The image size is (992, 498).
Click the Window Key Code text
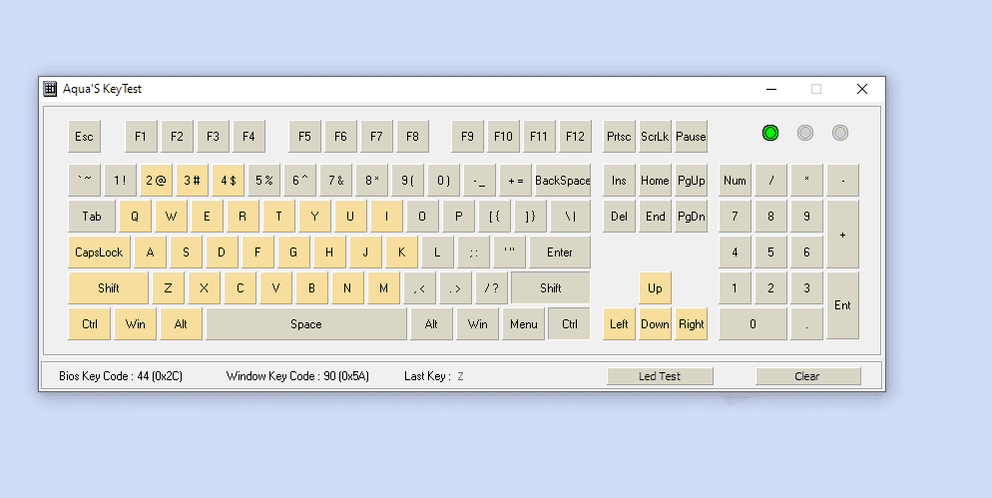297,376
